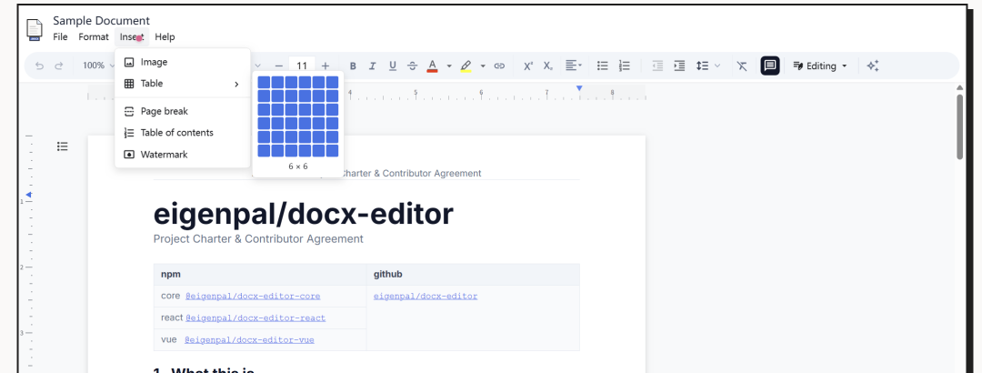Click the 'Project Charter & Contributor Agreement' subtitle
The height and width of the screenshot is (373, 982).
258,239
